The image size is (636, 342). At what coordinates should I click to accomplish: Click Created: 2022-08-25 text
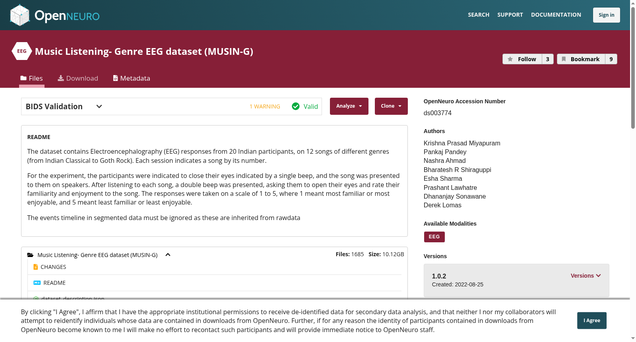(458, 284)
